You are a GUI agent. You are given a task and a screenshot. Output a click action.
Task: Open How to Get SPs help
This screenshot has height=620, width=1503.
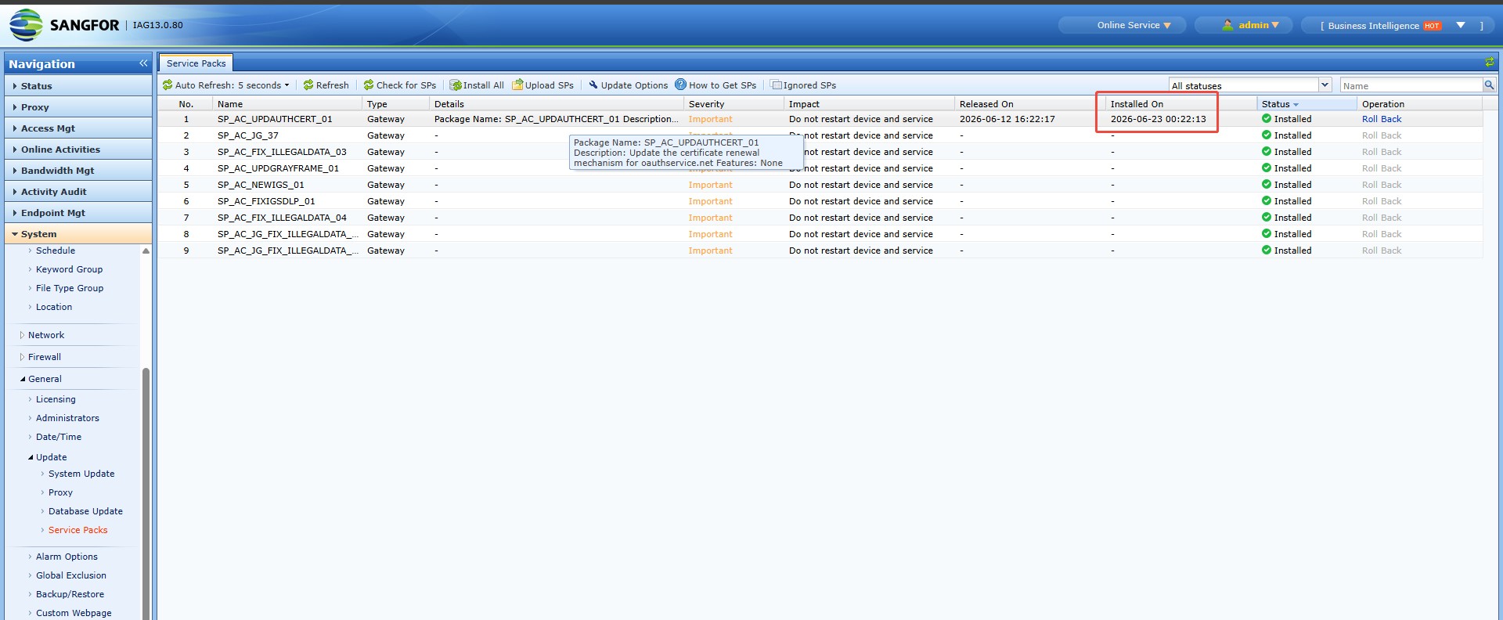(715, 85)
